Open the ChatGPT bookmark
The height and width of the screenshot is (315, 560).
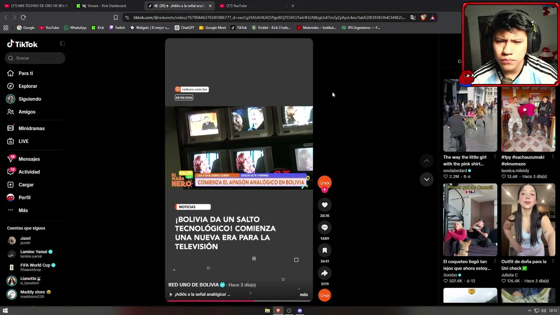(x=185, y=28)
